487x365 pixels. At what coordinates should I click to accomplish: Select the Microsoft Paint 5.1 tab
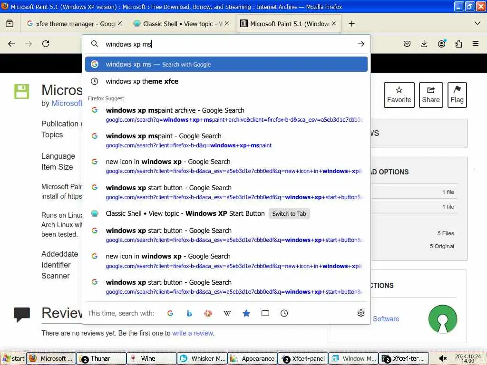289,24
